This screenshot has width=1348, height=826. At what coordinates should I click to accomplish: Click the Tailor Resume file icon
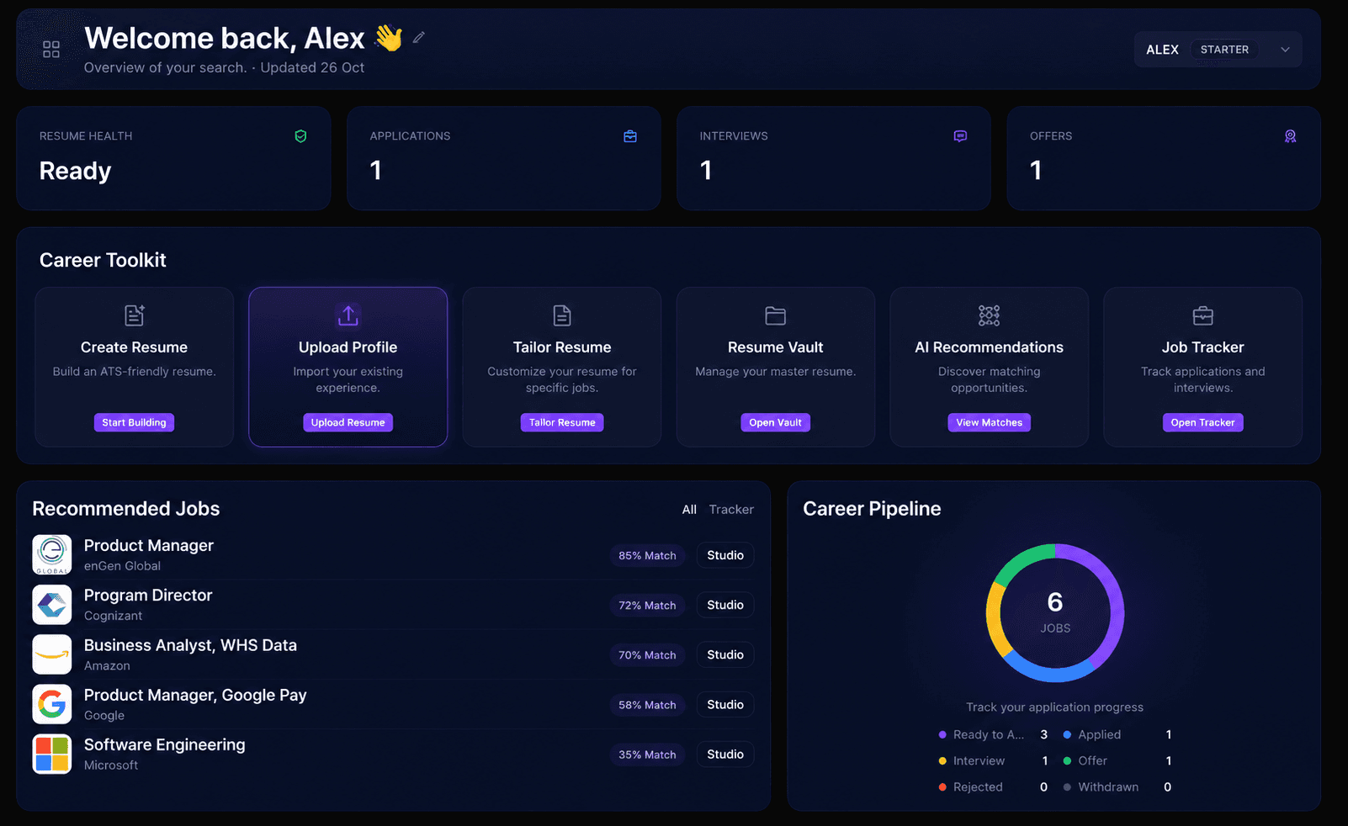tap(562, 315)
